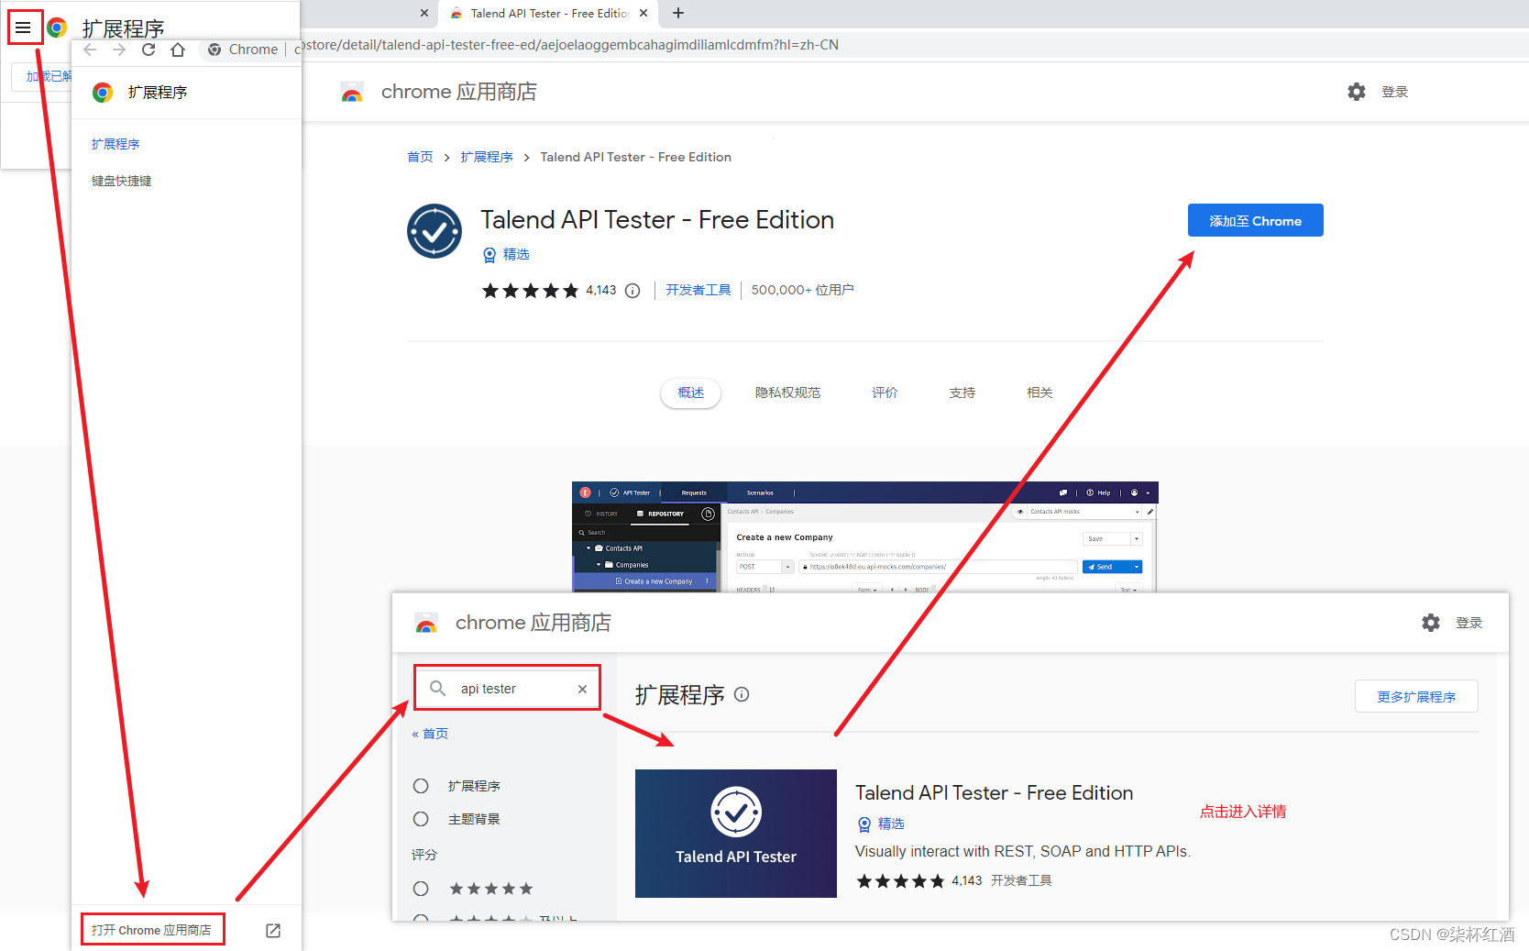
Task: Click the Talend API Tester round logo
Action: [x=434, y=231]
